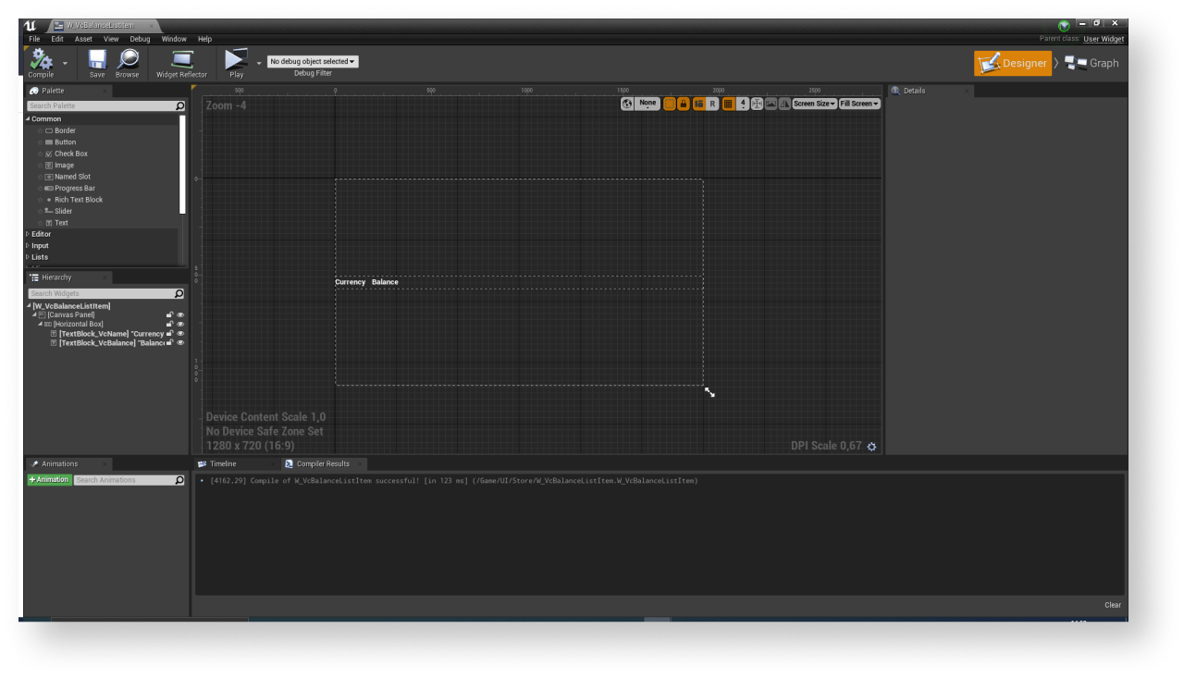The height and width of the screenshot is (678, 1184).
Task: Switch to Graph editor mode
Action: pos(1092,63)
